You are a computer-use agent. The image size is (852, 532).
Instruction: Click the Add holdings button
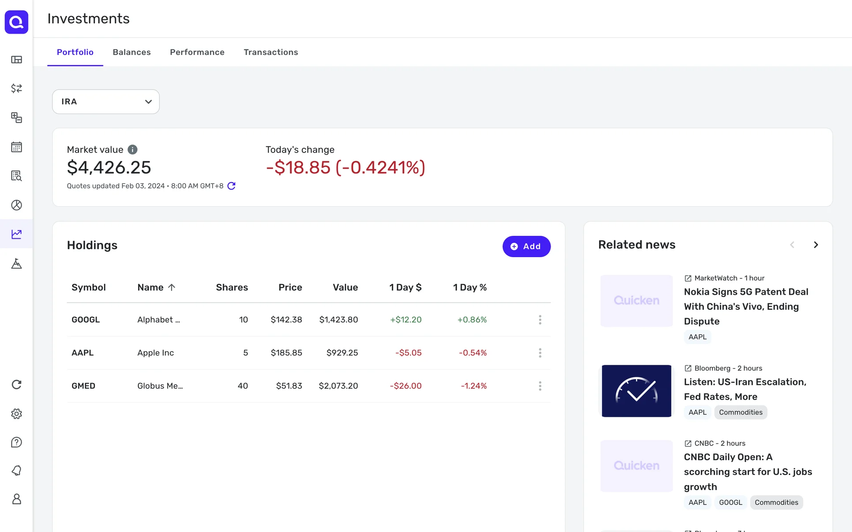pos(526,246)
